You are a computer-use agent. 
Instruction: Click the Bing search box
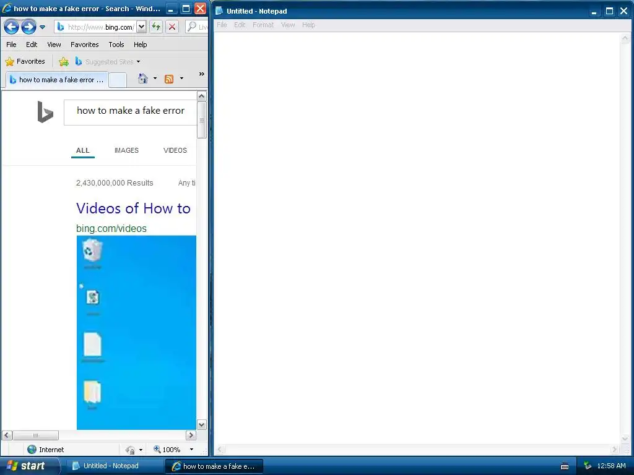tap(130, 113)
